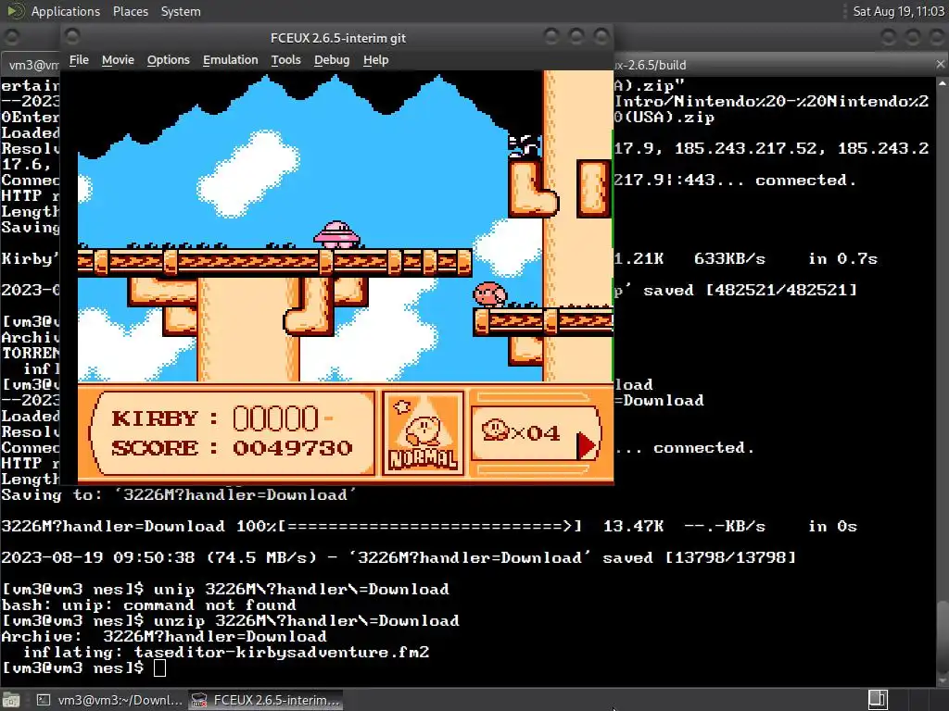Viewport: 949px width, 711px height.
Task: Click the terminal scrollbar up arrow
Action: pos(943,82)
